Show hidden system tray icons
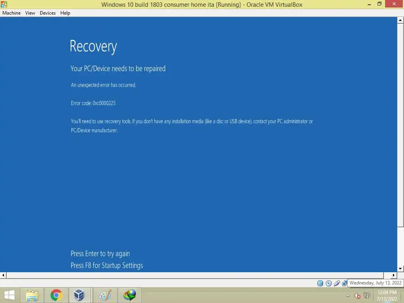This screenshot has width=404, height=303. click(348, 296)
